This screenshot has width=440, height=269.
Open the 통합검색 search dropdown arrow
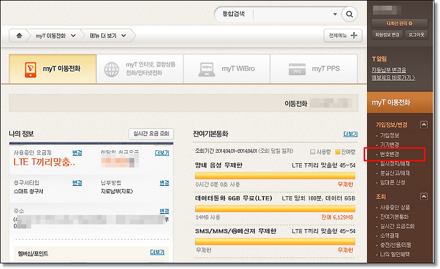(335, 14)
